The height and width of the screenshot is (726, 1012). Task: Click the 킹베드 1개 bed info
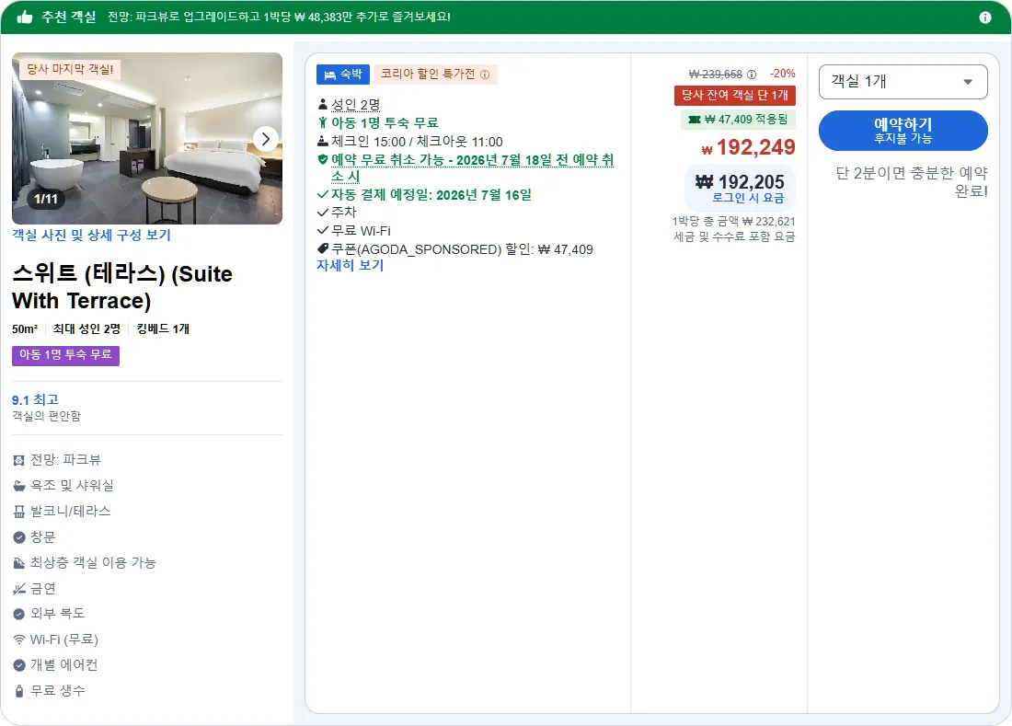coord(163,328)
